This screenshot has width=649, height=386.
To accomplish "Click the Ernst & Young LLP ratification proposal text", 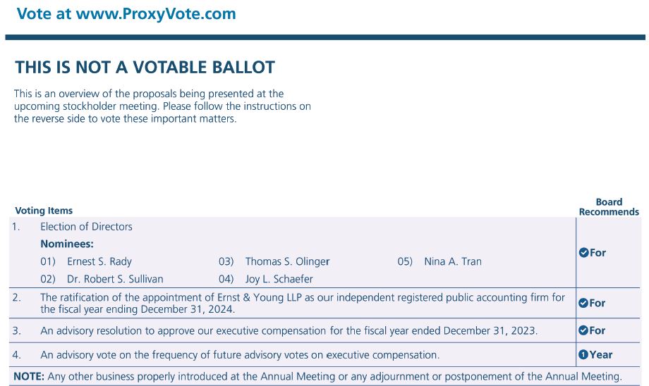I will click(302, 304).
